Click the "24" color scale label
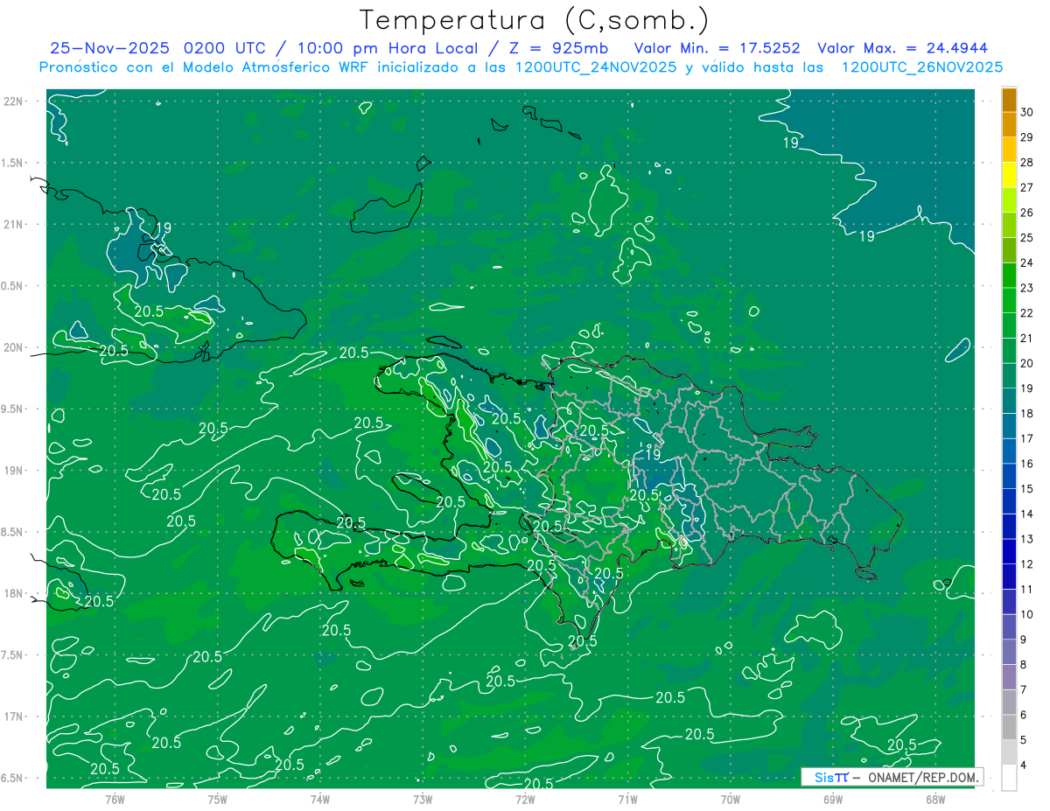 point(1027,262)
